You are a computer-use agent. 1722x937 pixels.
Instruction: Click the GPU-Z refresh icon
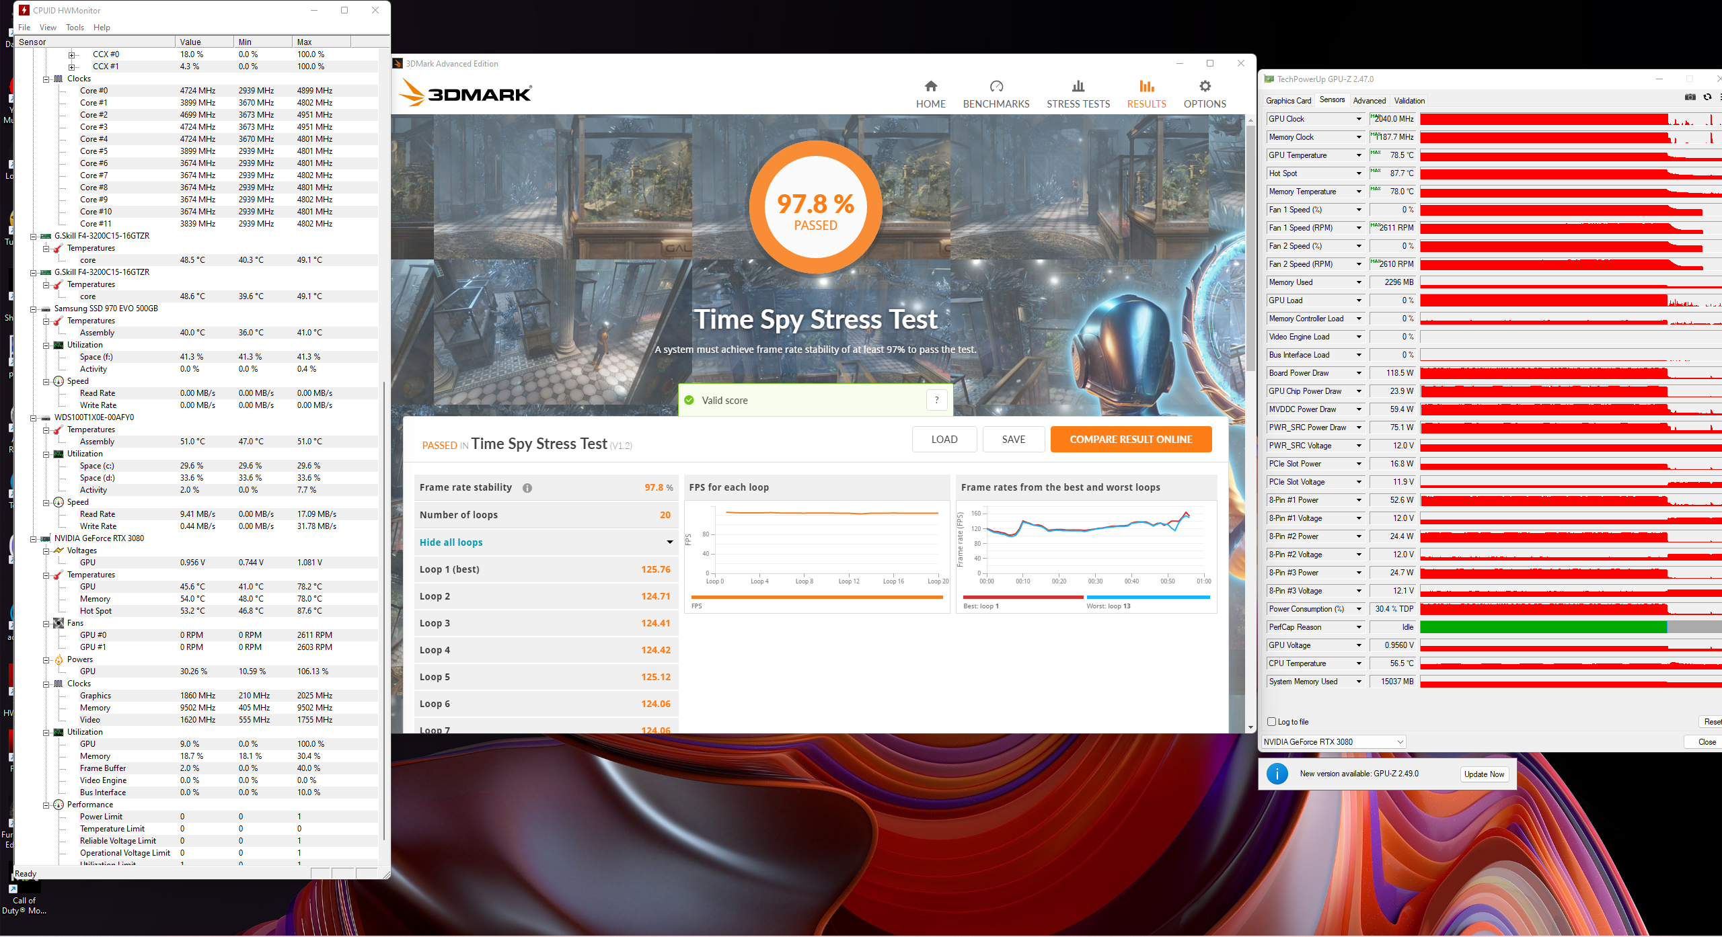pos(1707,97)
